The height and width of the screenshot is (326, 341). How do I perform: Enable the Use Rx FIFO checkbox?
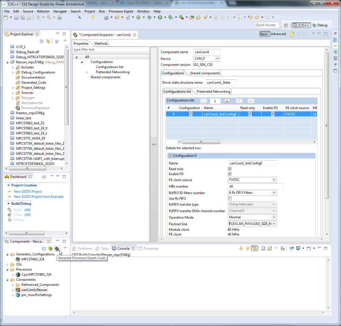pyautogui.click(x=230, y=198)
